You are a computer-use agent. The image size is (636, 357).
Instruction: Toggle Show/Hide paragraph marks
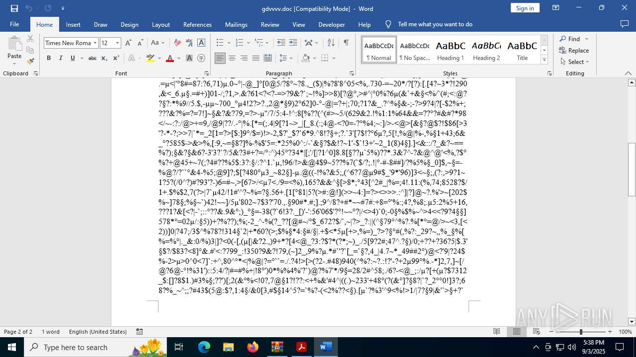coord(346,43)
